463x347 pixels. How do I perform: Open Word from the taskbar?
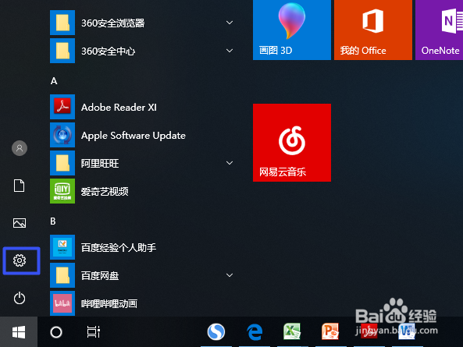tap(407, 331)
